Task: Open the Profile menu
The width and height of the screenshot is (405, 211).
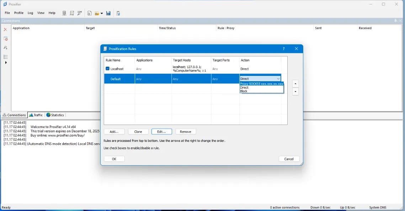Action: [18, 13]
